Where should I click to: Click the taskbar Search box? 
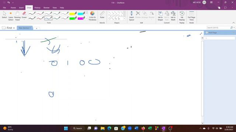pos(78,128)
